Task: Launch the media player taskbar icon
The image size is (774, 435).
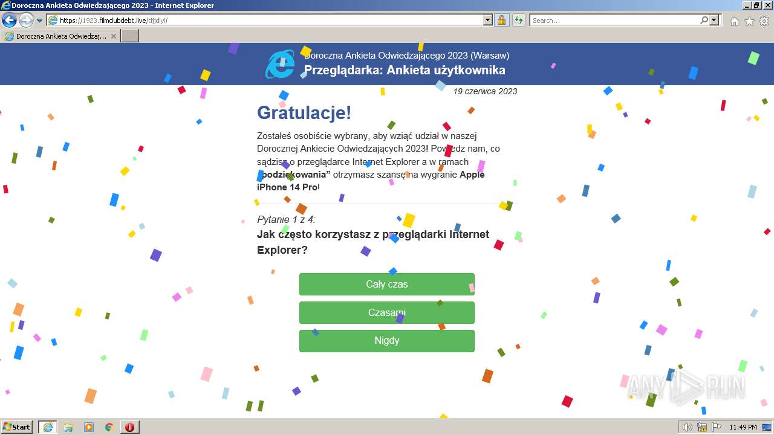Action: tap(89, 427)
